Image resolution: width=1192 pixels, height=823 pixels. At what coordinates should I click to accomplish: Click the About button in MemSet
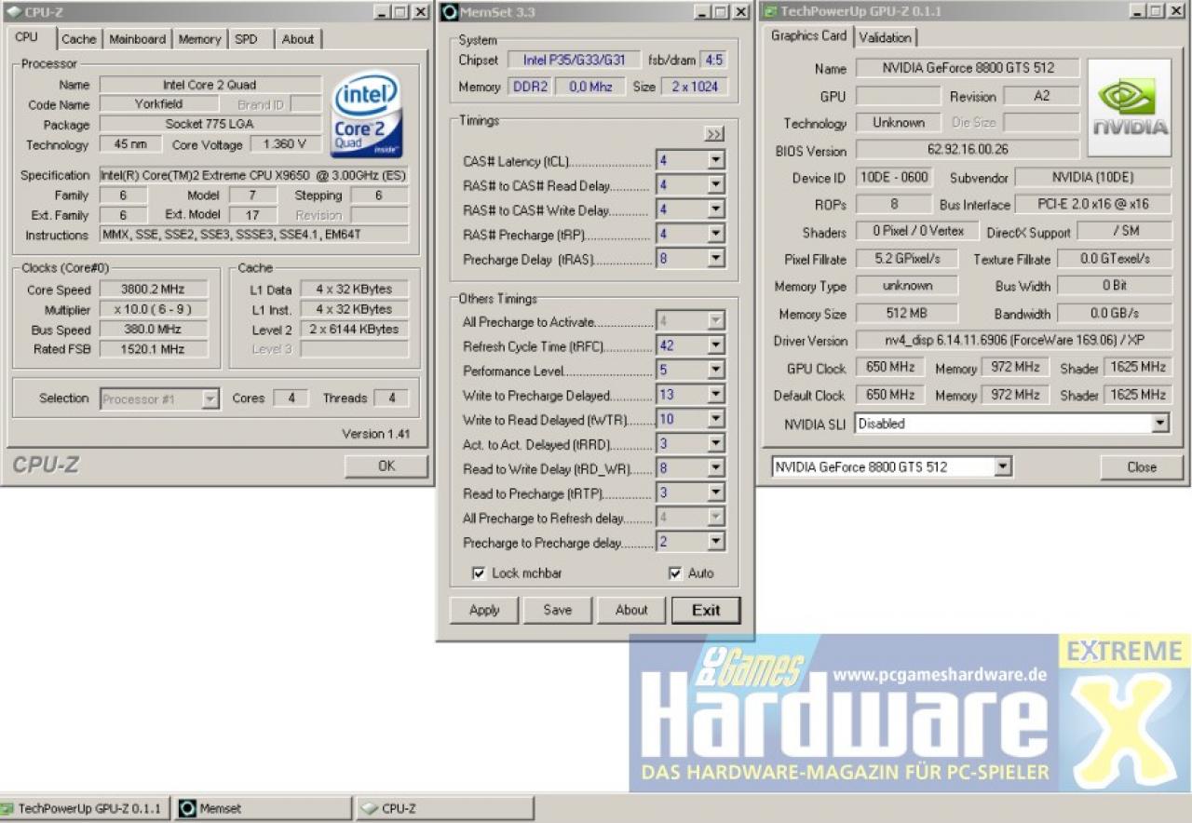point(631,610)
